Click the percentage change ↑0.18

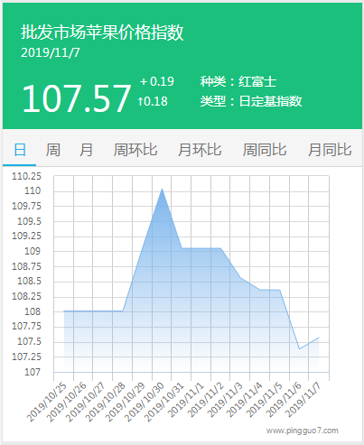[x=153, y=101]
